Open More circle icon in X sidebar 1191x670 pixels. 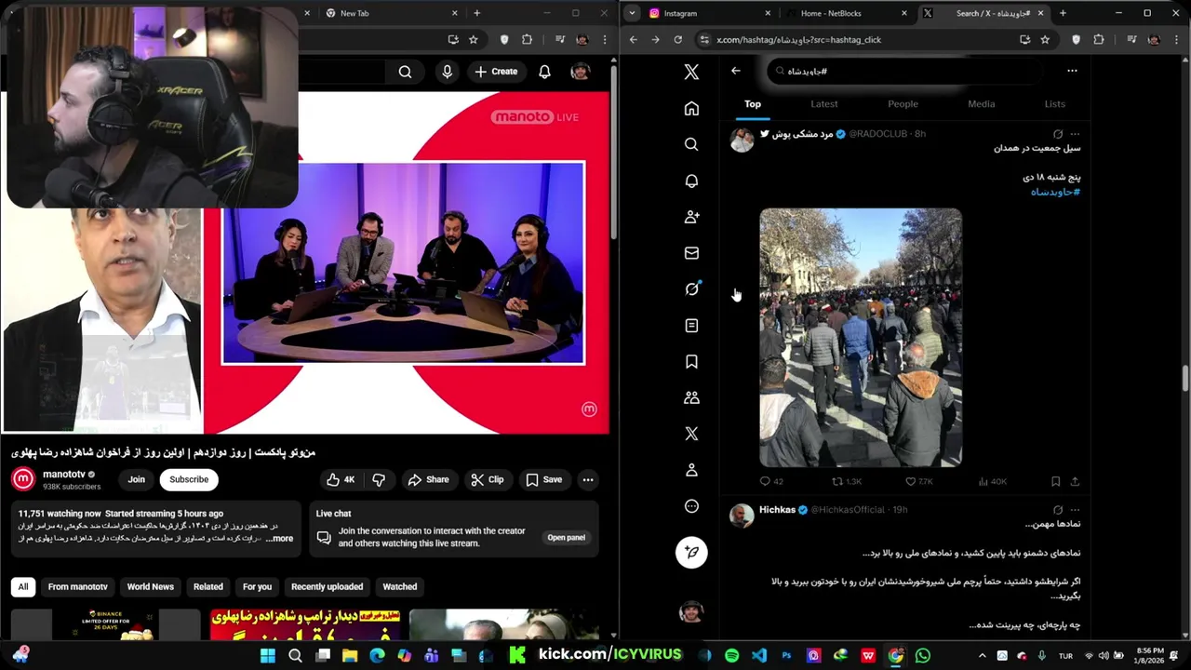pos(691,506)
